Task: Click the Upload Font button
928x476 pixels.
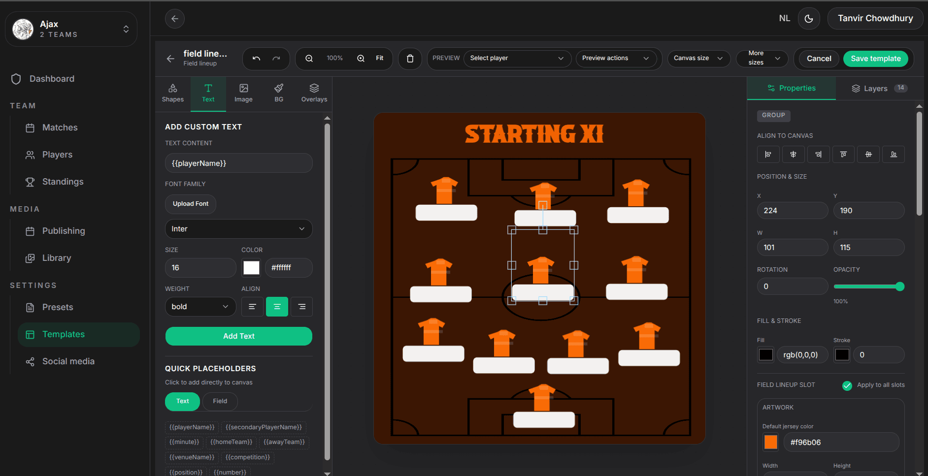Action: click(191, 204)
